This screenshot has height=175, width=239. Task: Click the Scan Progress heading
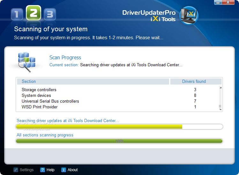click(65, 58)
